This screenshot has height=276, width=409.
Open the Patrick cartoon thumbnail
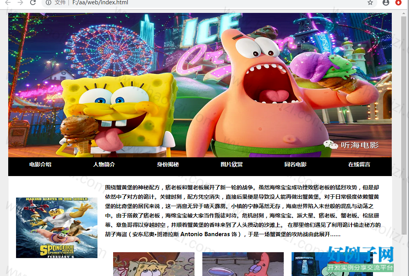[x=243, y=264]
